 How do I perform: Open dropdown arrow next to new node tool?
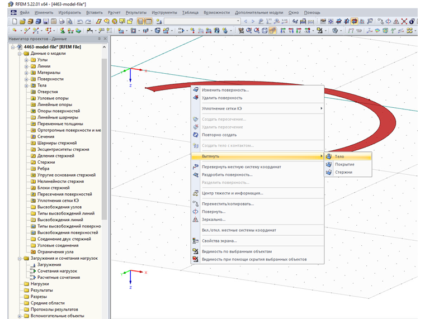(21, 31)
